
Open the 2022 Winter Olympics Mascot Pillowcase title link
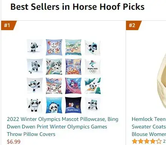63,127
